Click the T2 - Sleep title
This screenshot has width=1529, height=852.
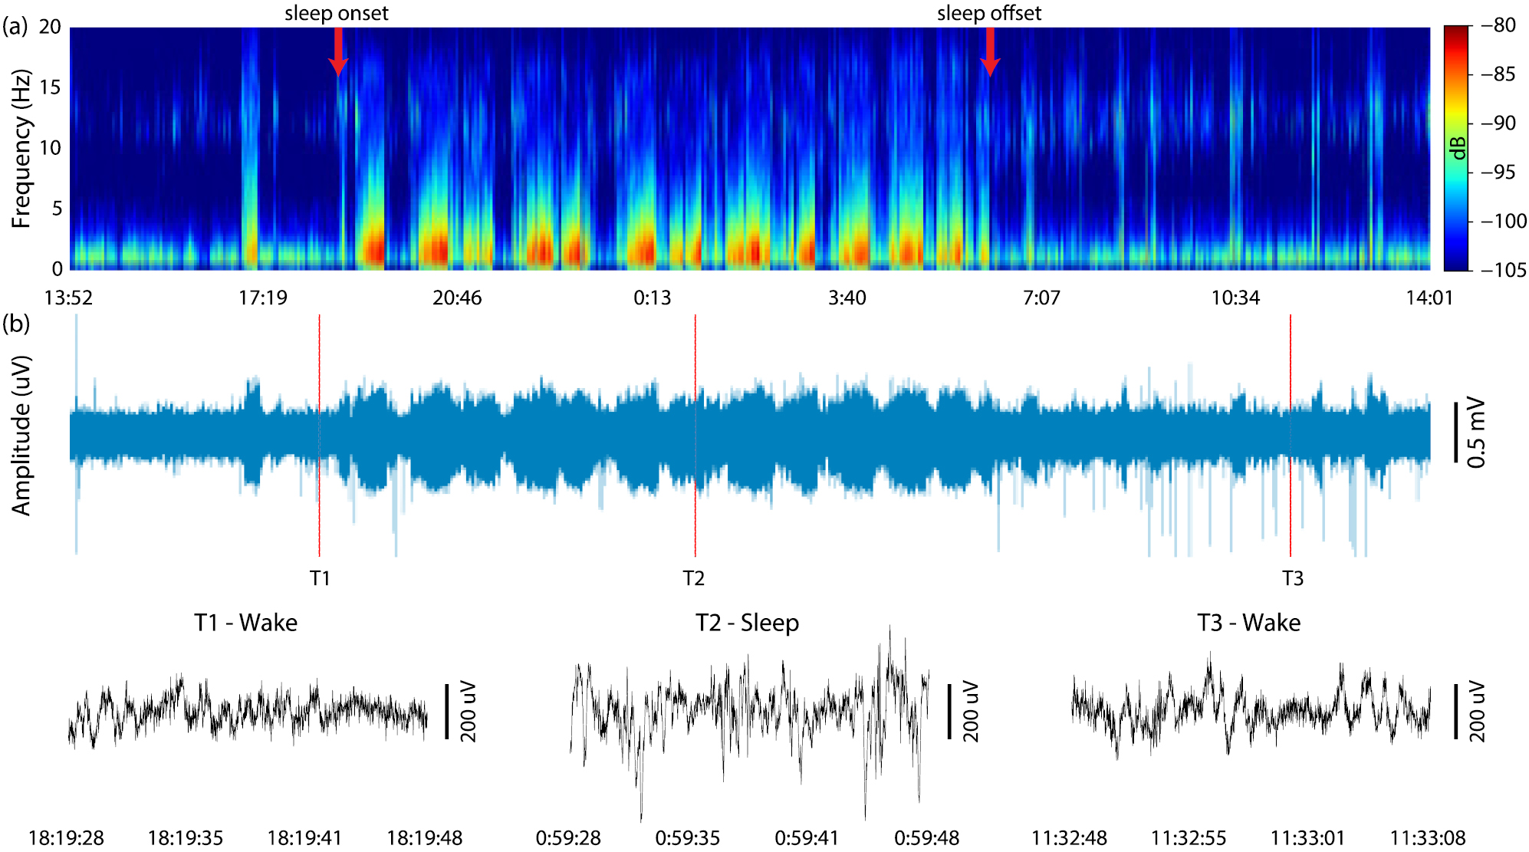coord(747,623)
